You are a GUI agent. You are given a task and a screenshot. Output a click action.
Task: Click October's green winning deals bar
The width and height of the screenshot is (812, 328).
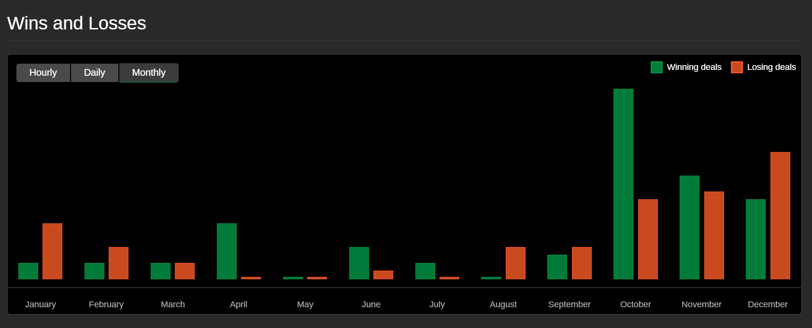click(623, 184)
